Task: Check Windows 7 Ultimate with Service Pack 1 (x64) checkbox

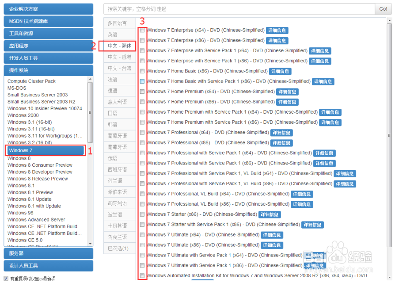Action: point(142,255)
